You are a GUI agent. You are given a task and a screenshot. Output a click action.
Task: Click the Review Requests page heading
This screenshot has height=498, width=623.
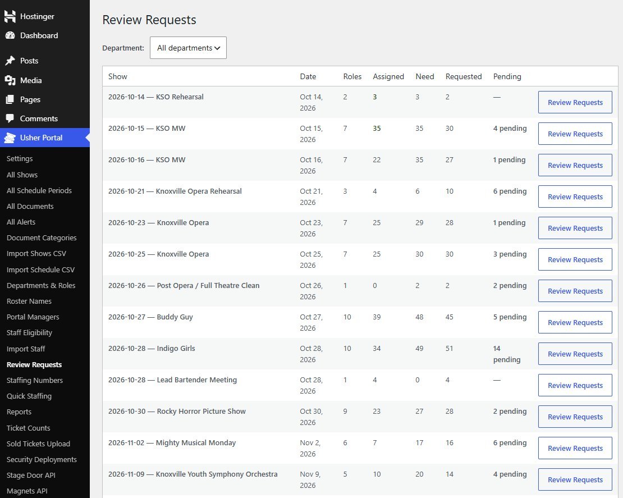tap(149, 20)
